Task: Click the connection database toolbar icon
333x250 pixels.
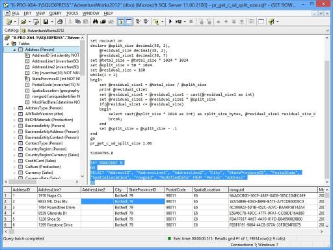Action: (156, 21)
